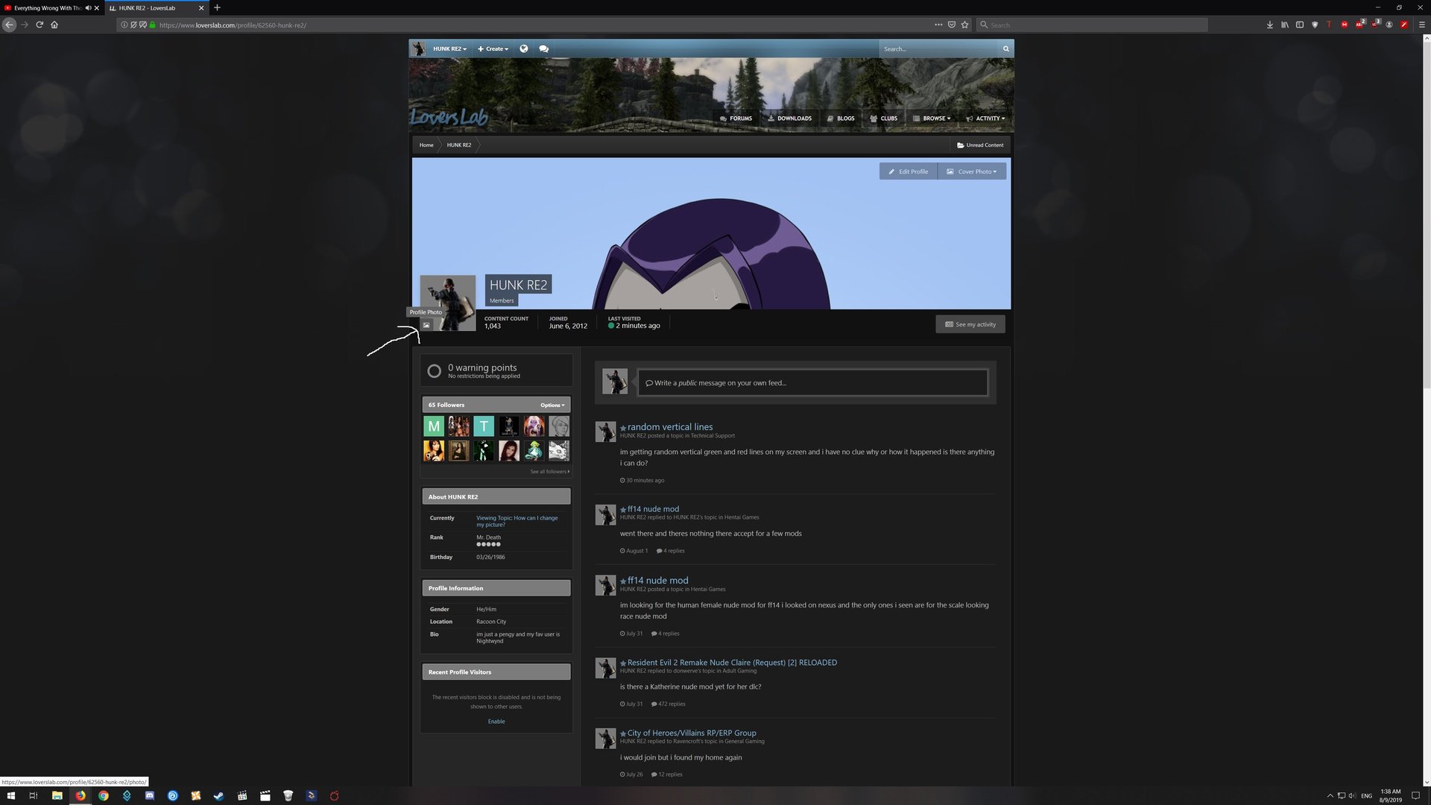
Task: Open the messages speech-bubble icon
Action: 544,49
